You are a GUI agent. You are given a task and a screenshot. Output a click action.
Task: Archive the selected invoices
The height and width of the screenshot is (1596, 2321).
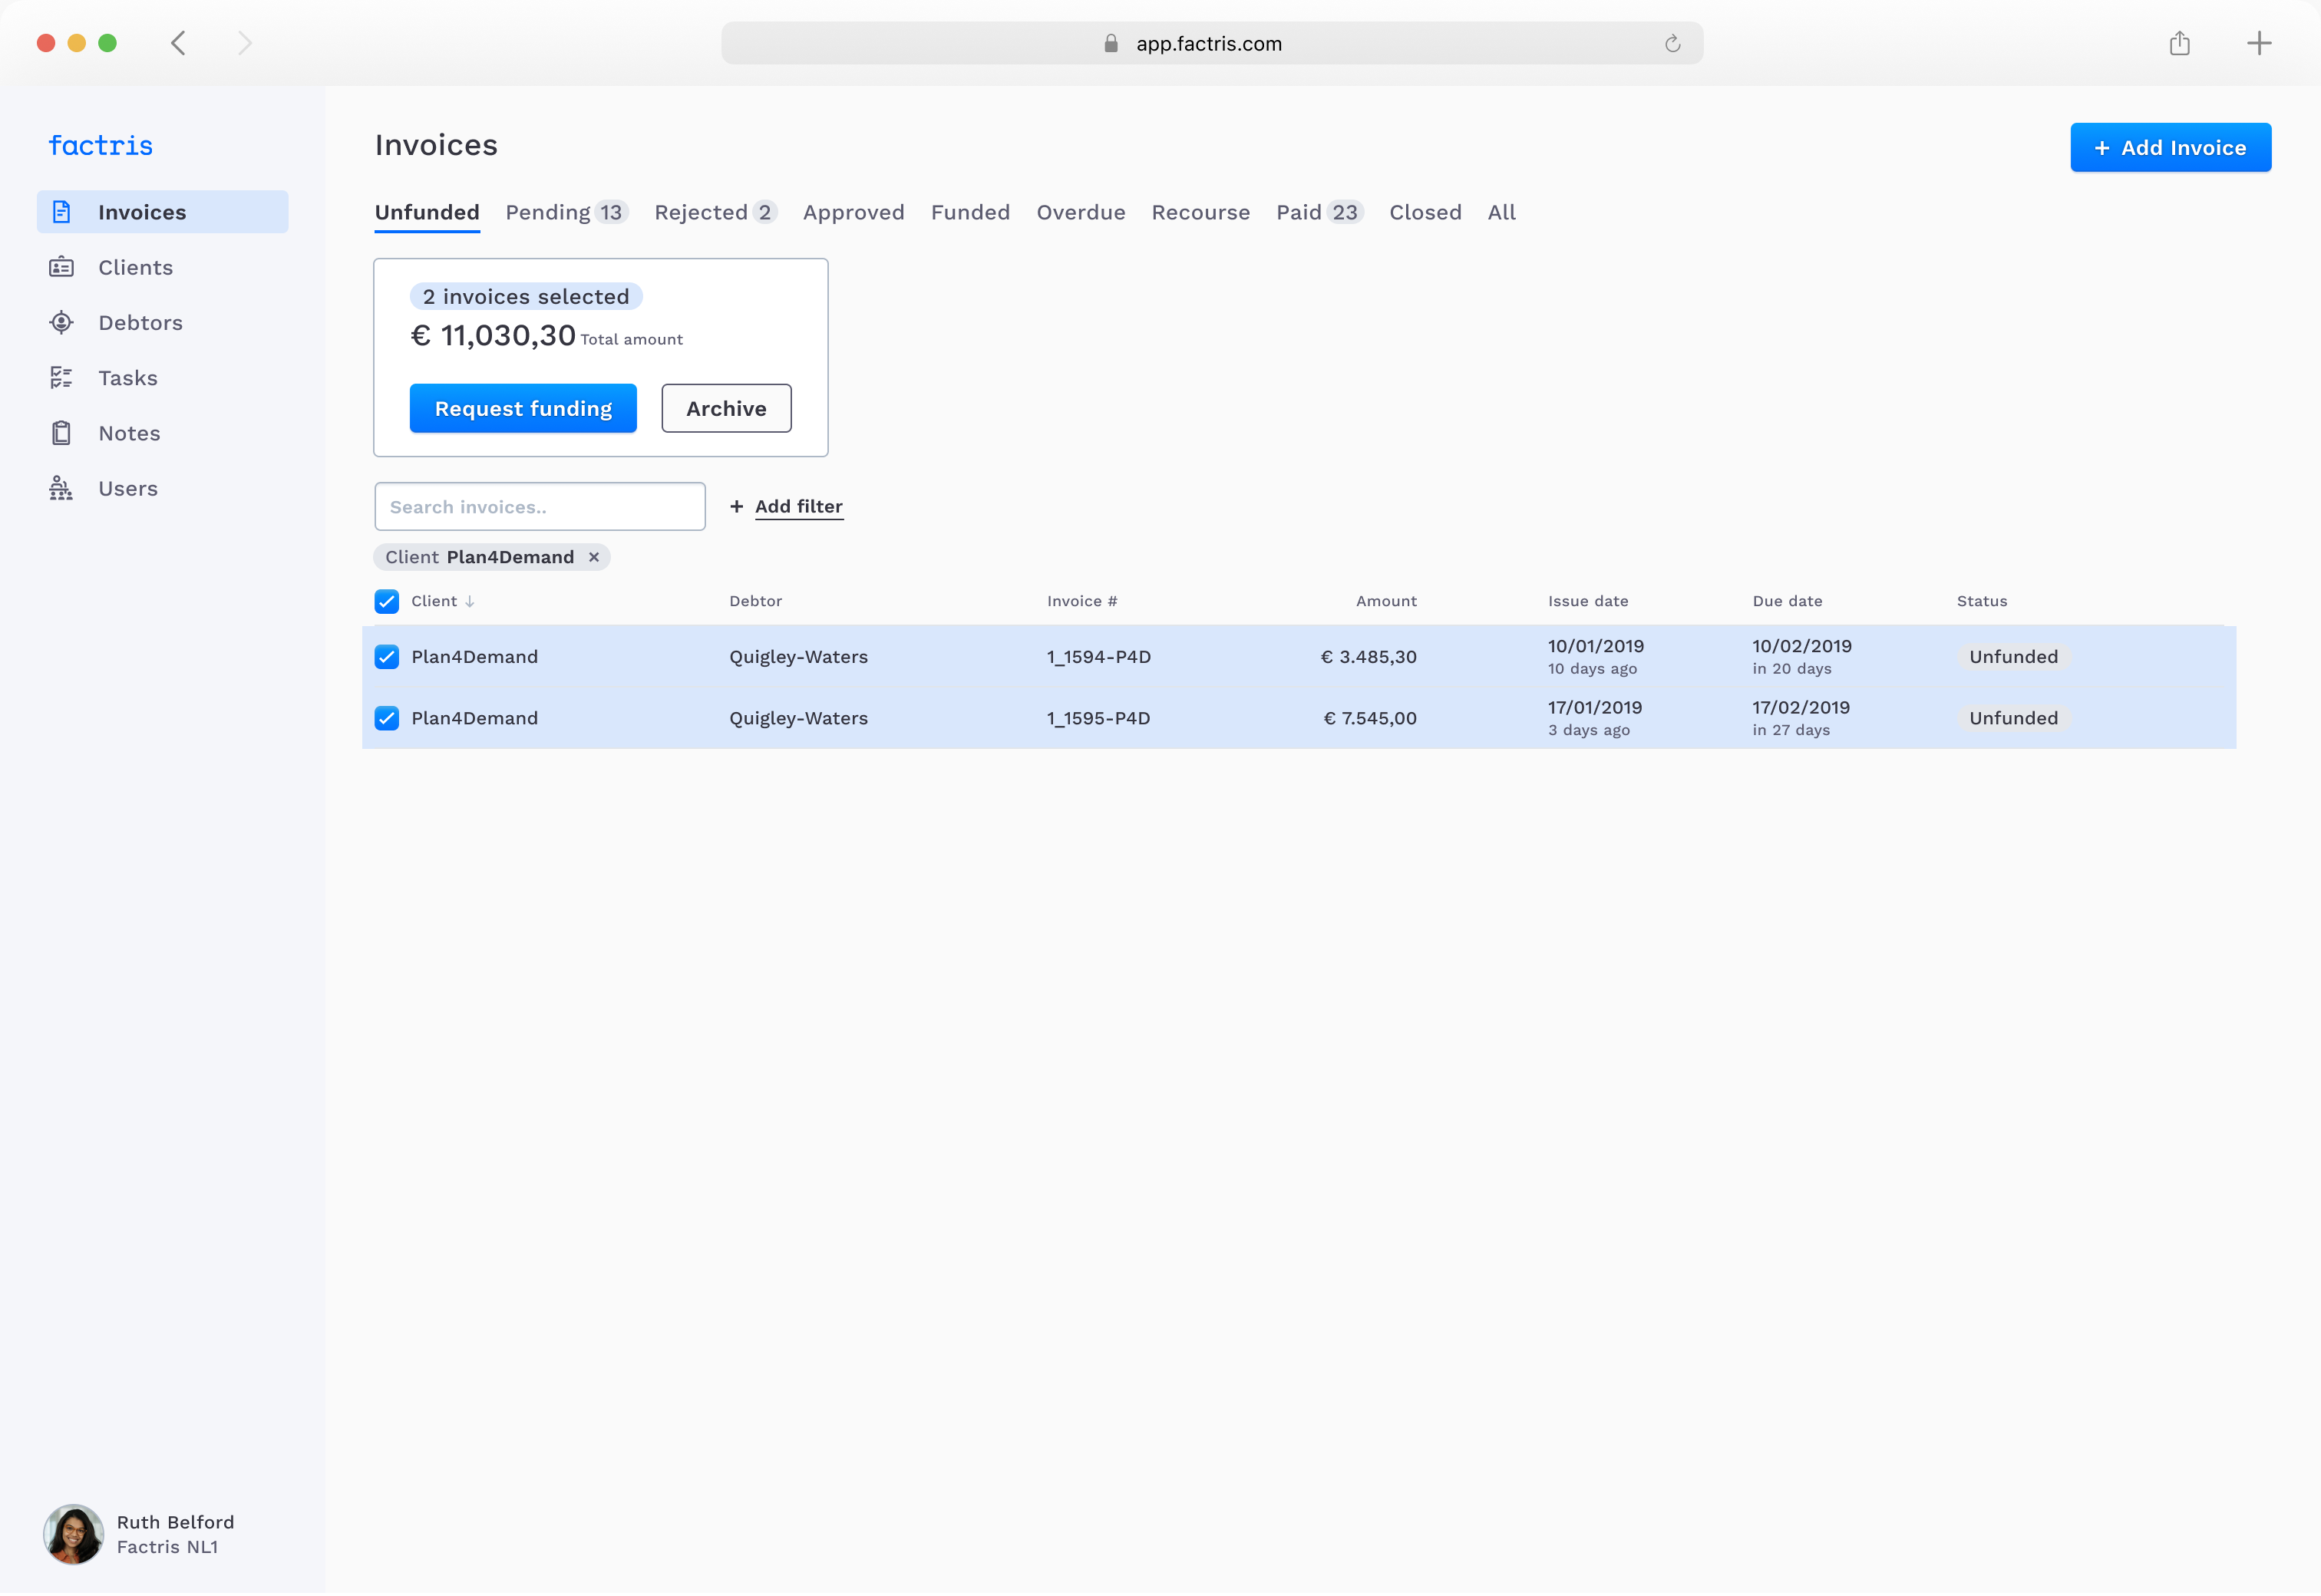[726, 408]
